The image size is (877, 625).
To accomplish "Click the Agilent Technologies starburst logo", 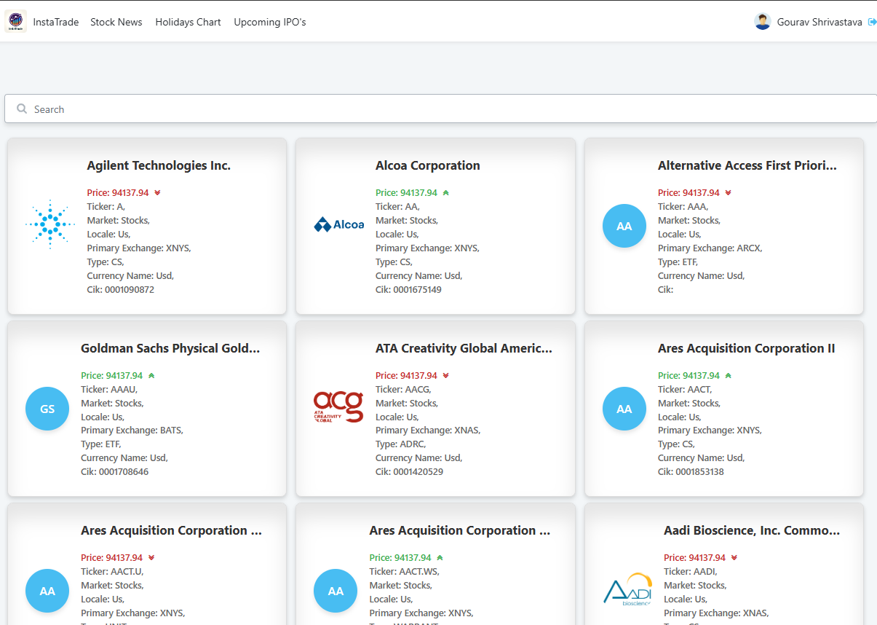I will 50,224.
